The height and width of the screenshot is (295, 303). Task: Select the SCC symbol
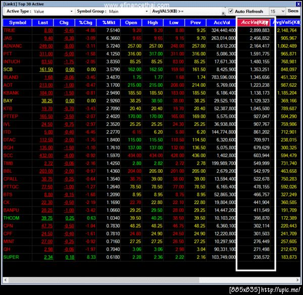(8, 156)
